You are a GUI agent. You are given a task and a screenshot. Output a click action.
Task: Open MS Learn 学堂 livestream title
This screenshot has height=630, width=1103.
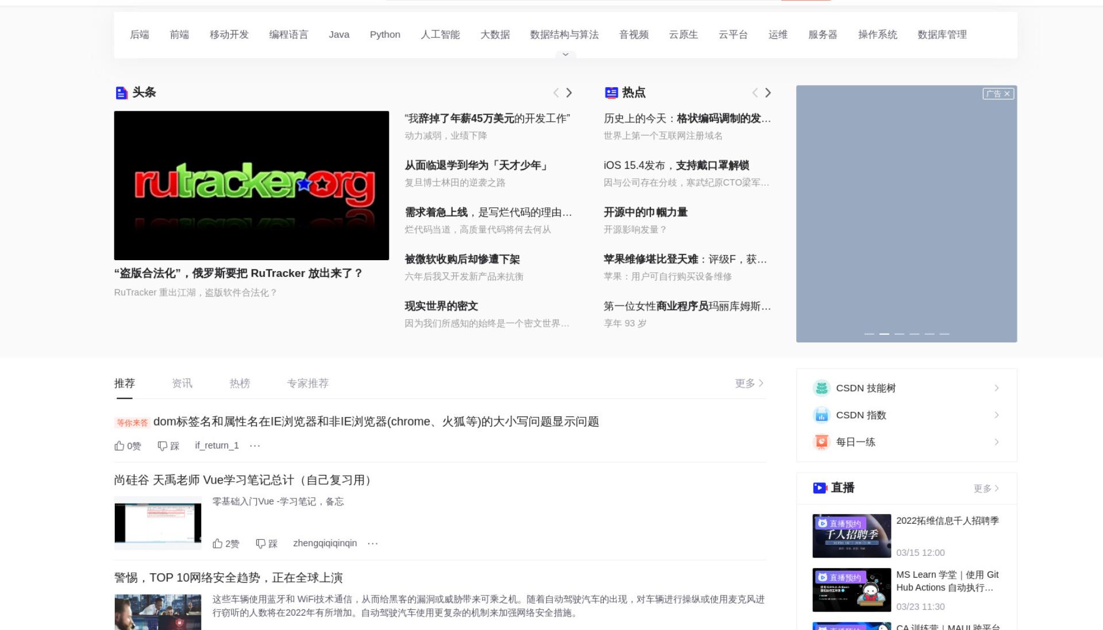point(947,581)
